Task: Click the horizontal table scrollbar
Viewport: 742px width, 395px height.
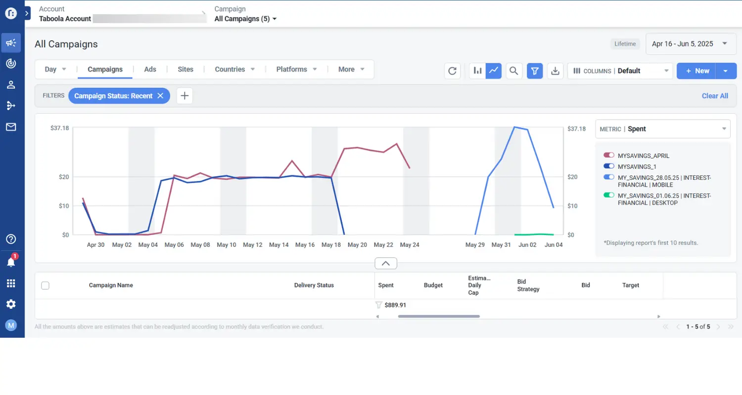Action: pyautogui.click(x=438, y=316)
